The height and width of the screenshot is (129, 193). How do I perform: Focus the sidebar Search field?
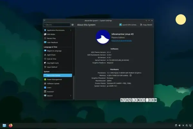[57, 25]
